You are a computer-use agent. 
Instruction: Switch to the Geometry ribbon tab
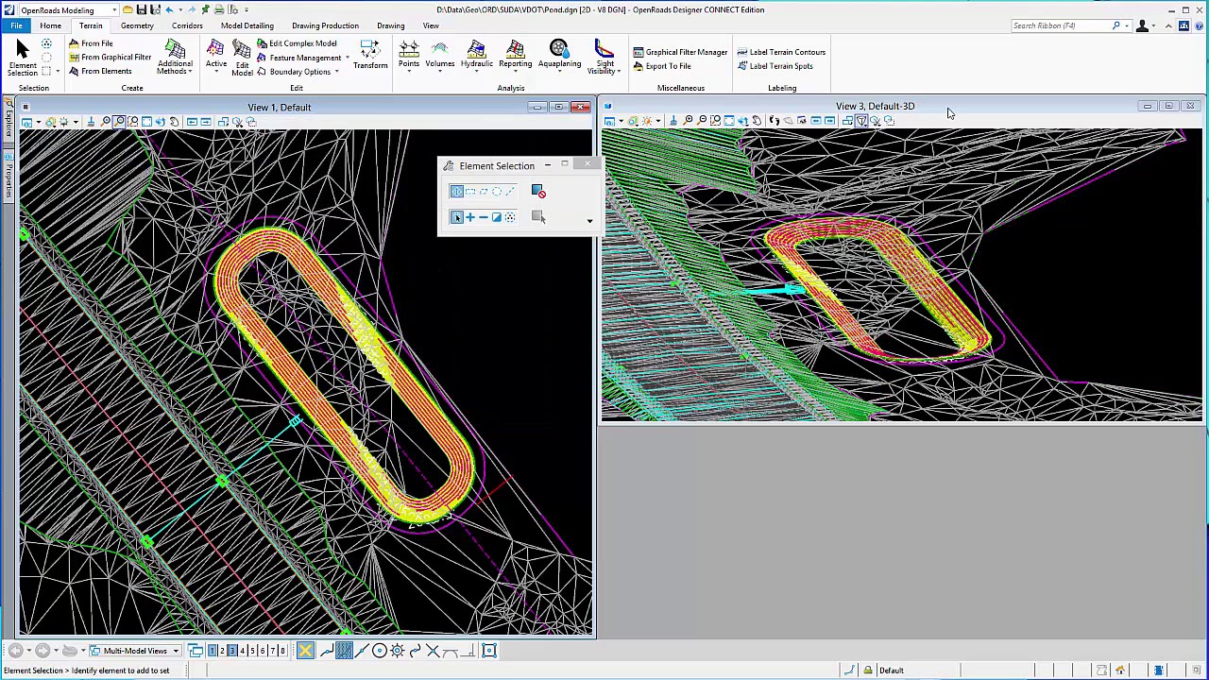pos(137,25)
